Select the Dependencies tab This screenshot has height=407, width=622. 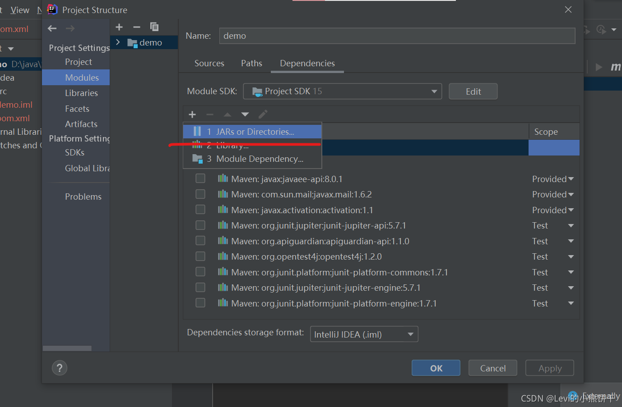(x=307, y=63)
